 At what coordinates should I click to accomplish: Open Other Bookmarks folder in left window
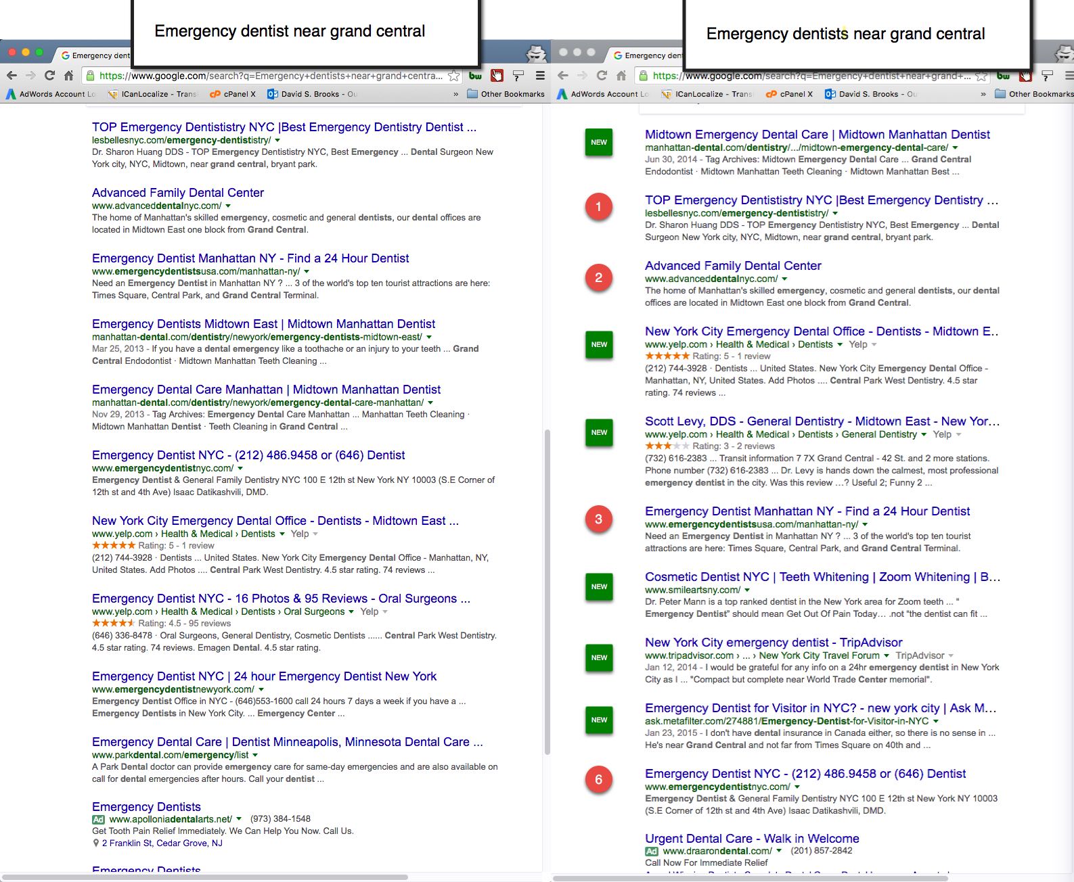506,94
